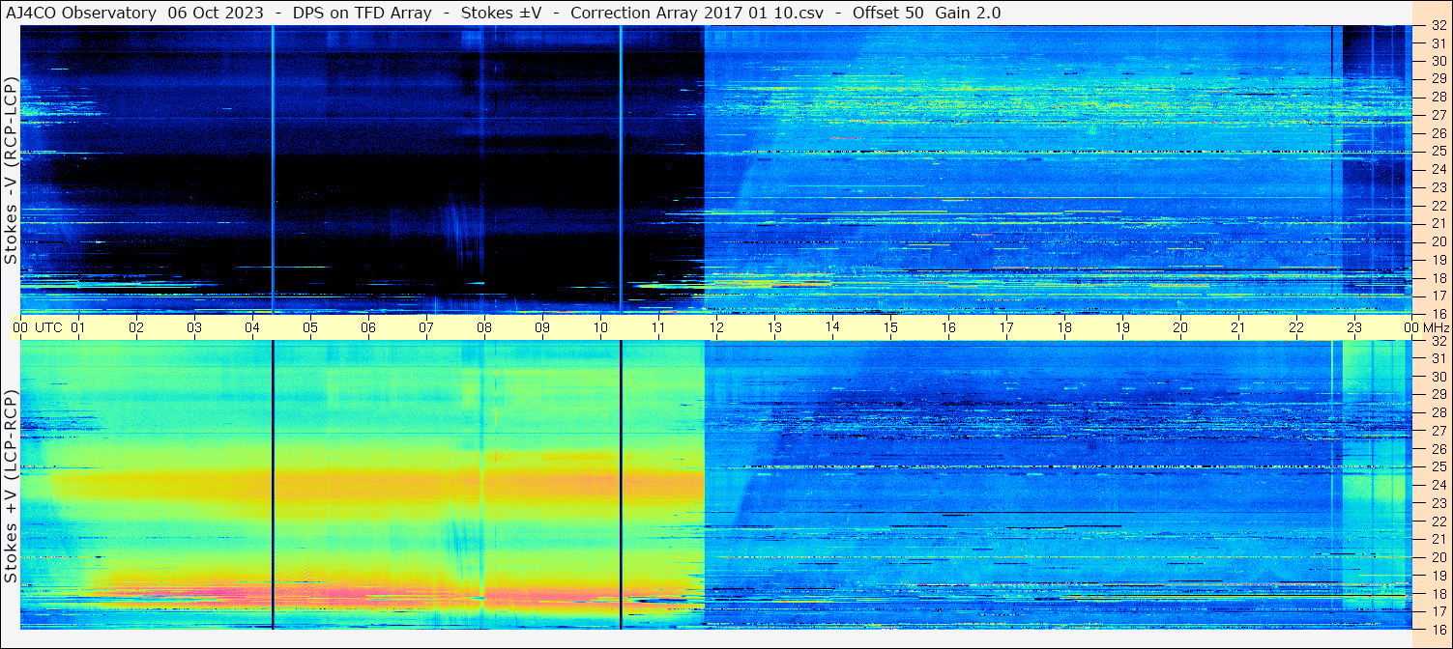Click '18' MHz tick of Stokes -V panel
Screen dimensions: 1453x649
click(x=1438, y=278)
